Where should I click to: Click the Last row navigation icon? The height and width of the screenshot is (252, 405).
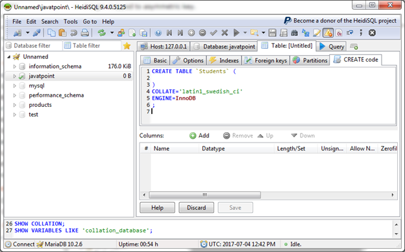tap(180, 33)
